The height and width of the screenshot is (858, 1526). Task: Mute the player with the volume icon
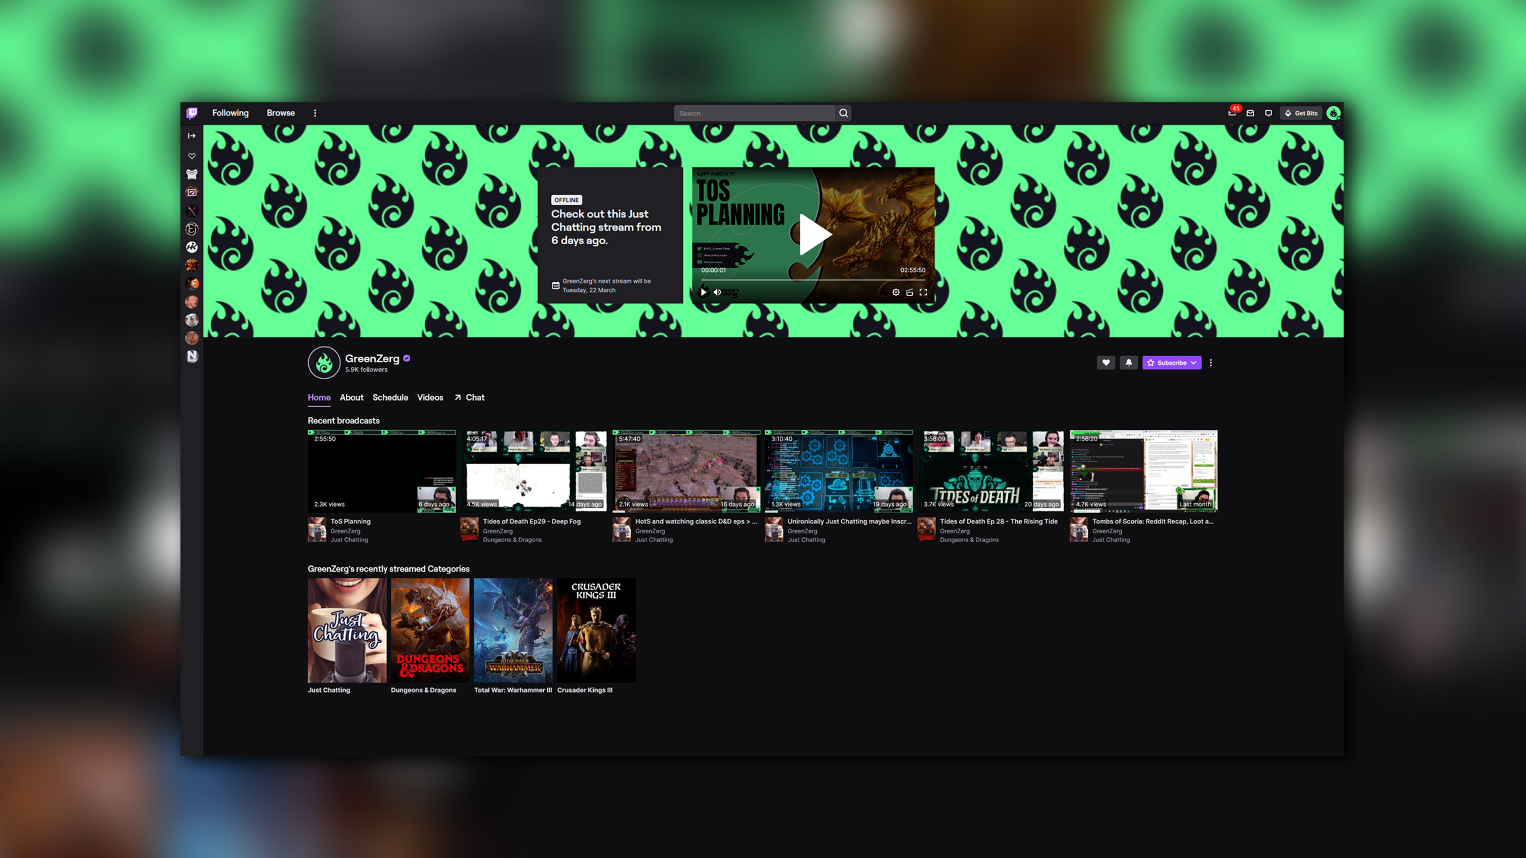coord(717,292)
